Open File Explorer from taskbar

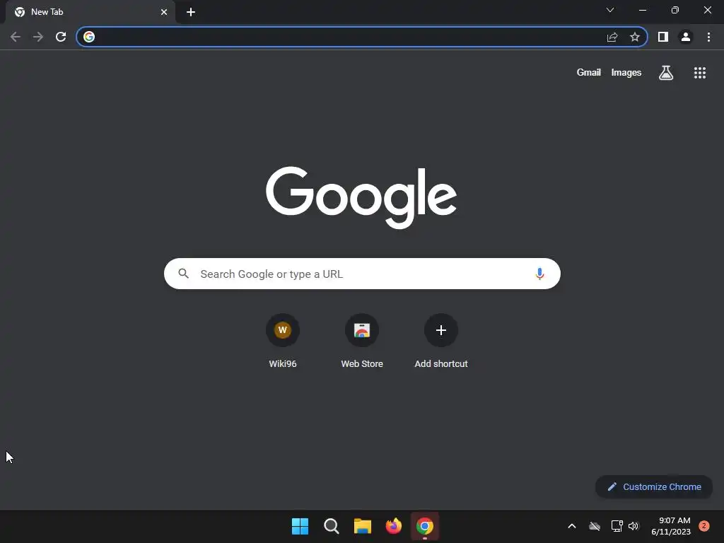pos(363,526)
